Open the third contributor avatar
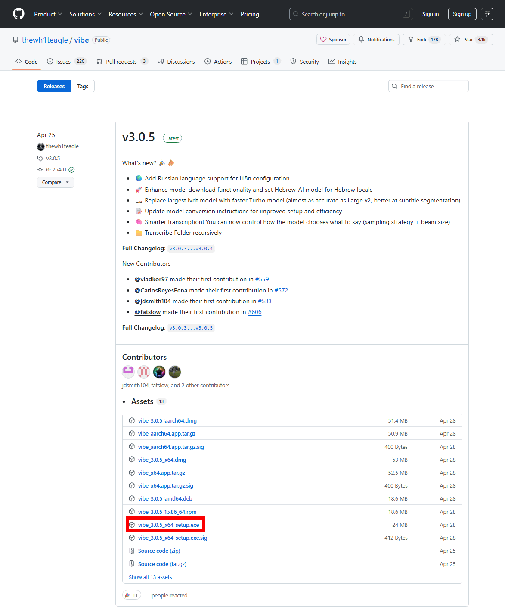The height and width of the screenshot is (616, 505). click(x=159, y=371)
